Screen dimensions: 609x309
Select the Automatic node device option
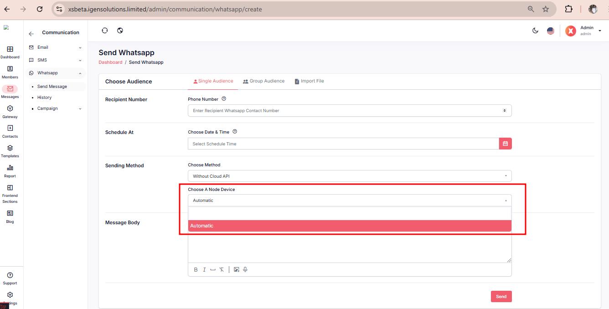pyautogui.click(x=349, y=226)
